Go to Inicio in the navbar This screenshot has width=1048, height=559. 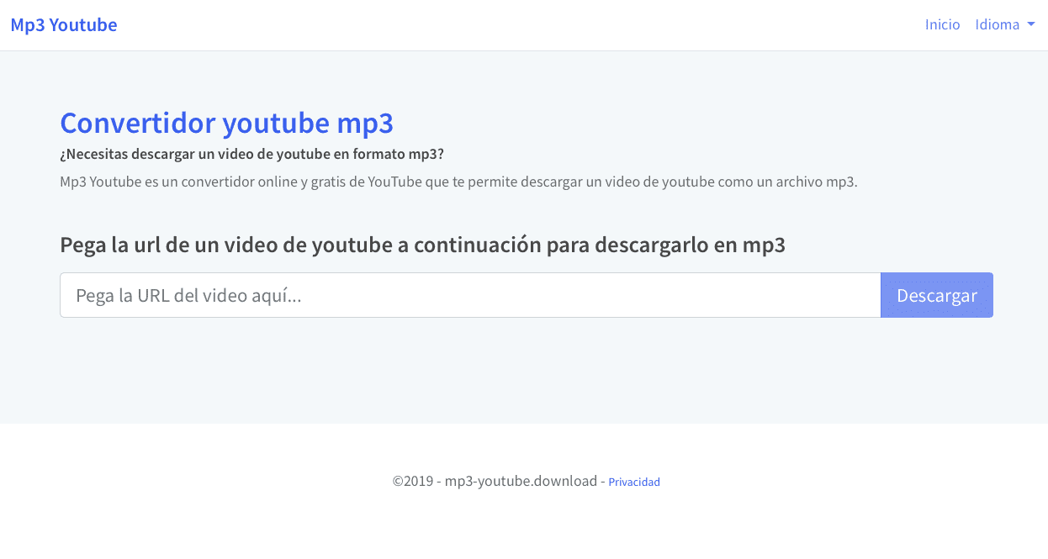click(942, 25)
